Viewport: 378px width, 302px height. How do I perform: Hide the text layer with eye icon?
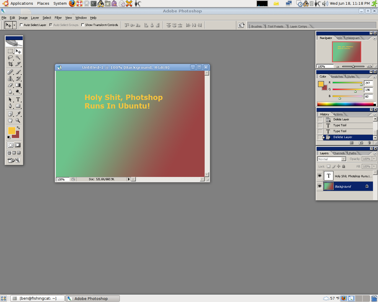320,176
